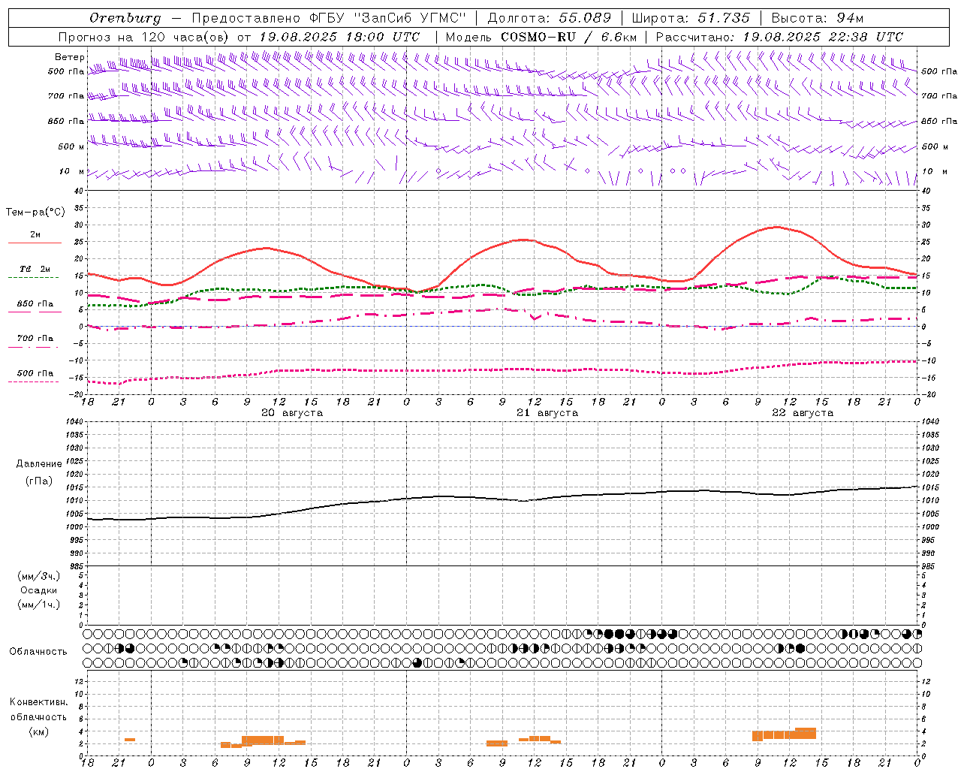Click the Ветер wind panel label

(x=69, y=57)
